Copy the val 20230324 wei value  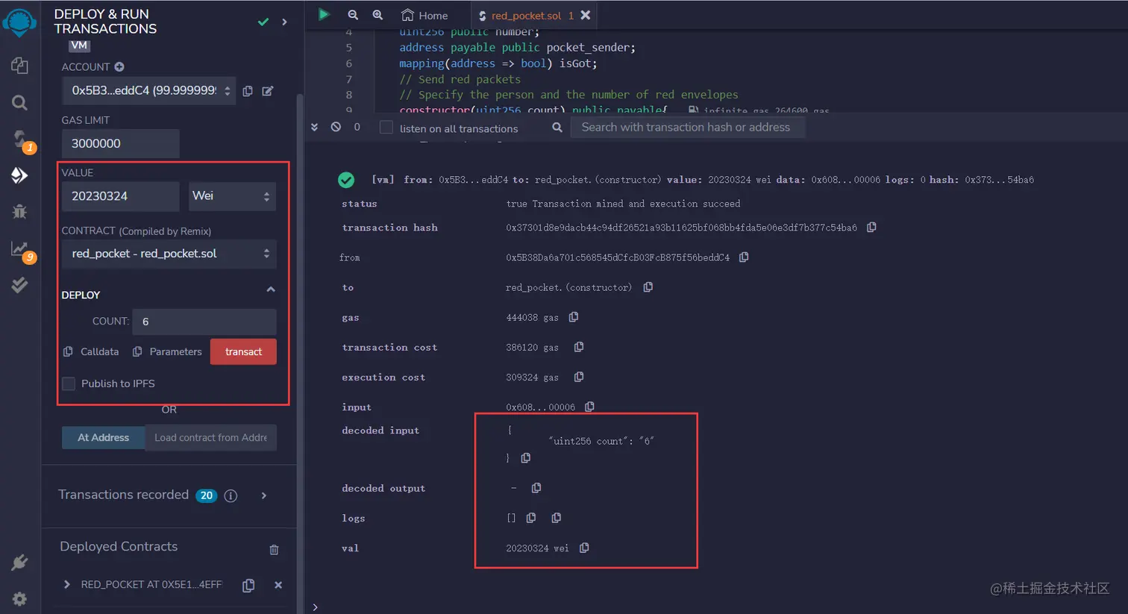click(x=584, y=548)
